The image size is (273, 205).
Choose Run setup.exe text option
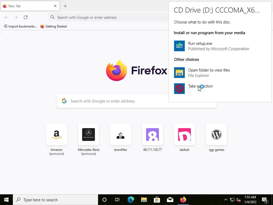pos(200,44)
